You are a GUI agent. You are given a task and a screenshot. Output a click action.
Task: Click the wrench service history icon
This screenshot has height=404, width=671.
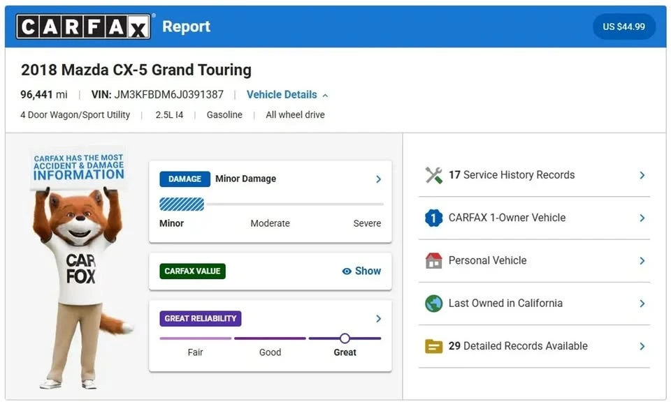click(433, 175)
